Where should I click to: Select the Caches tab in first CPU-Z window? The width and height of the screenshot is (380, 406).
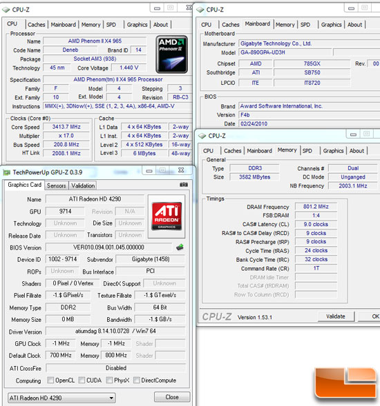pyautogui.click(x=37, y=25)
